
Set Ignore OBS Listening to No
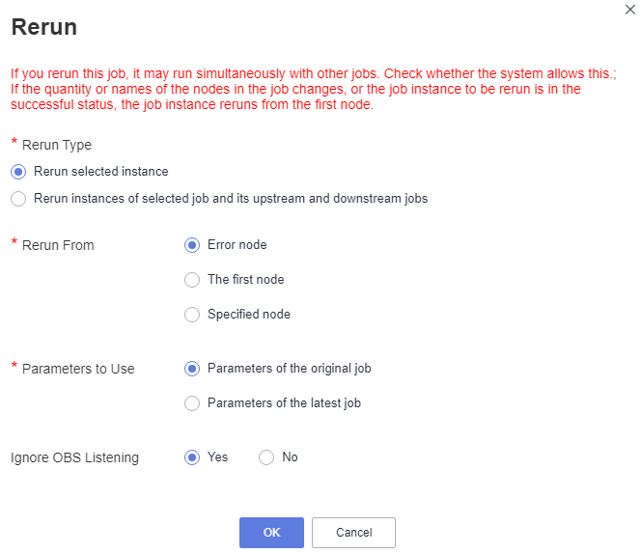point(266,457)
